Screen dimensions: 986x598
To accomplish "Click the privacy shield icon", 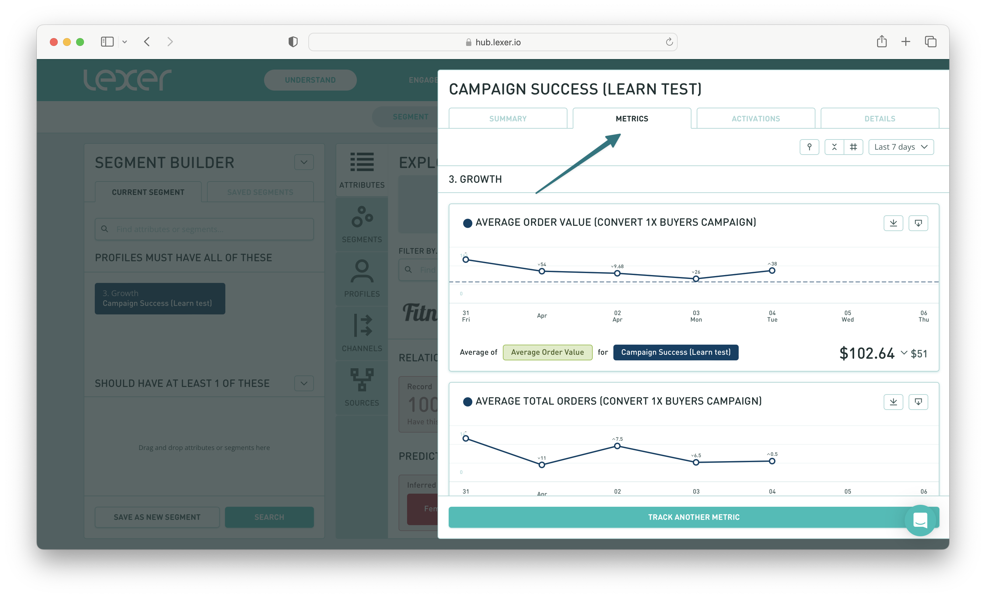I will 293,42.
